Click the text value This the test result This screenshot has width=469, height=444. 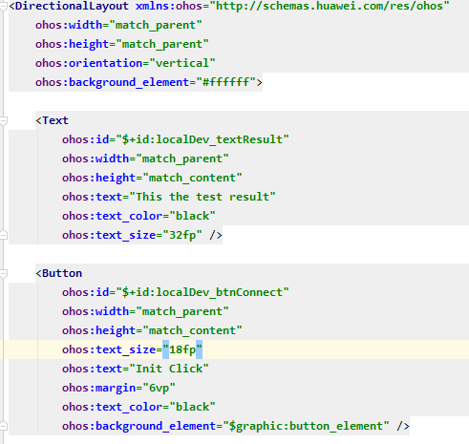[x=203, y=197]
